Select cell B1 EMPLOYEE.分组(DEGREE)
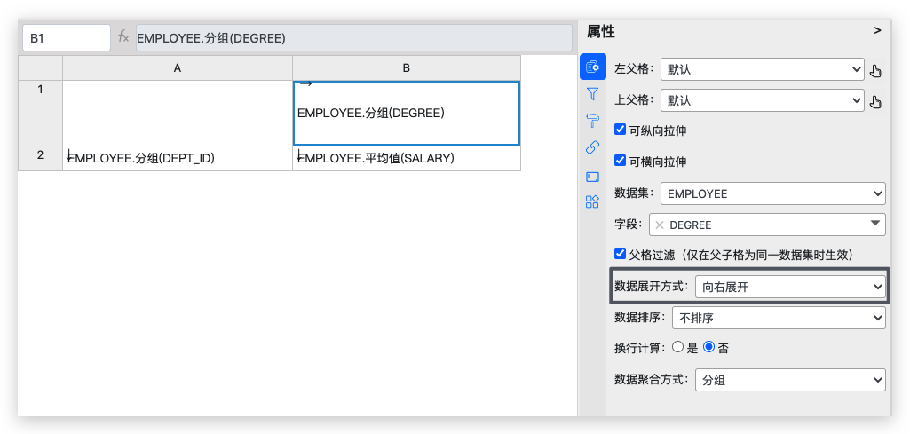 tap(407, 113)
